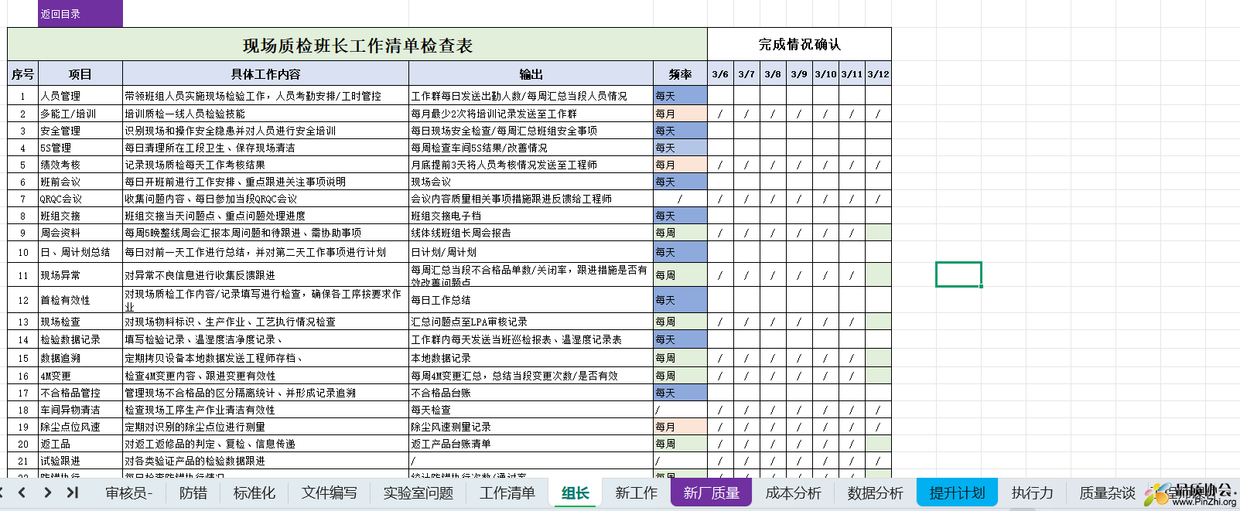Click the 3/12 date header
Screen dimensions: 1240x511
(x=878, y=73)
